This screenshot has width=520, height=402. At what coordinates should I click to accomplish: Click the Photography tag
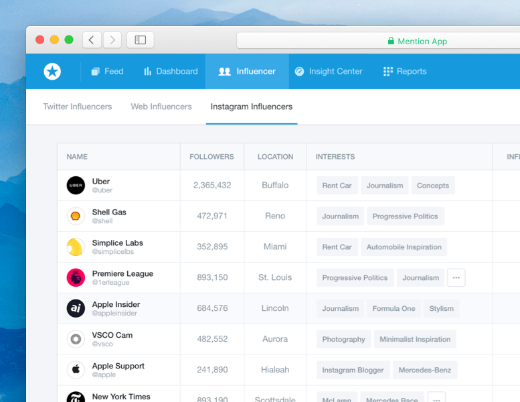343,339
